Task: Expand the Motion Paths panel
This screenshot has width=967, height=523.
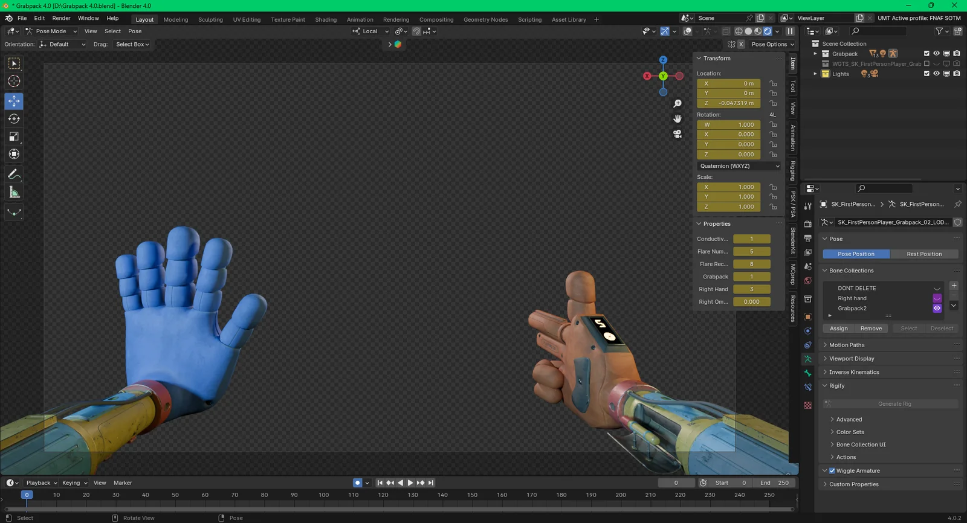Action: (847, 345)
